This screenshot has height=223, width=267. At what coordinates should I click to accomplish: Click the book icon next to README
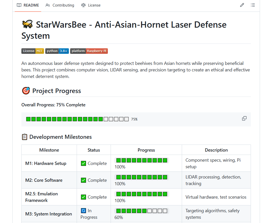click(19, 5)
